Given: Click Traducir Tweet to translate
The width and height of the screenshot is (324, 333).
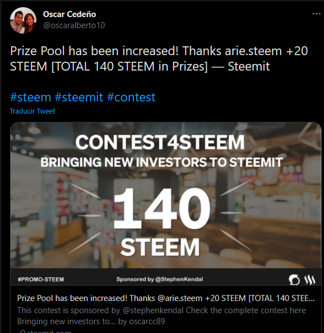Looking at the screenshot, I should point(33,111).
